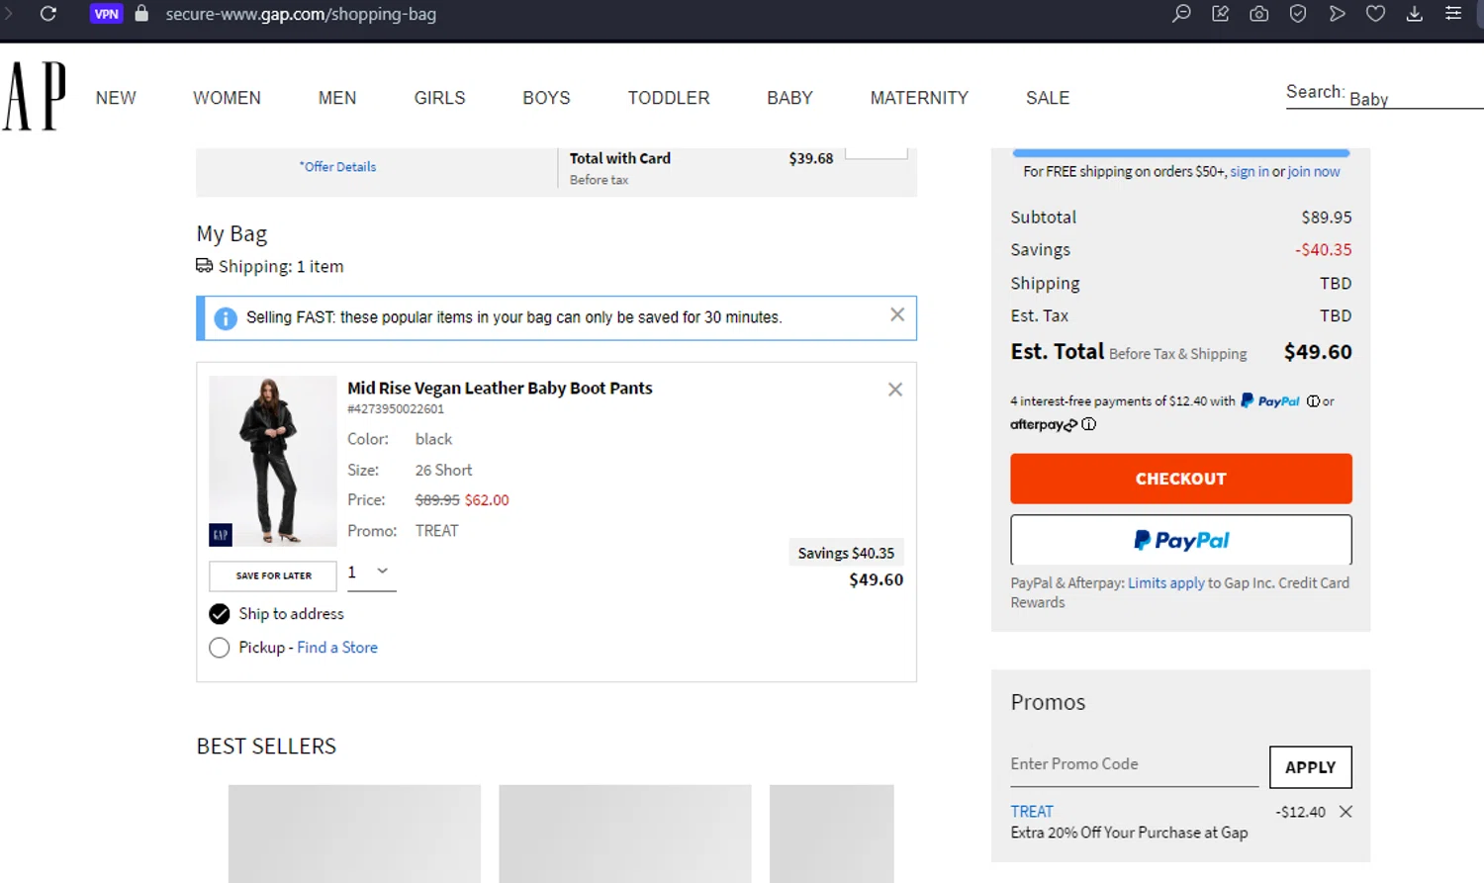Image resolution: width=1484 pixels, height=883 pixels.
Task: Open the TODDLER menu
Action: pos(669,98)
